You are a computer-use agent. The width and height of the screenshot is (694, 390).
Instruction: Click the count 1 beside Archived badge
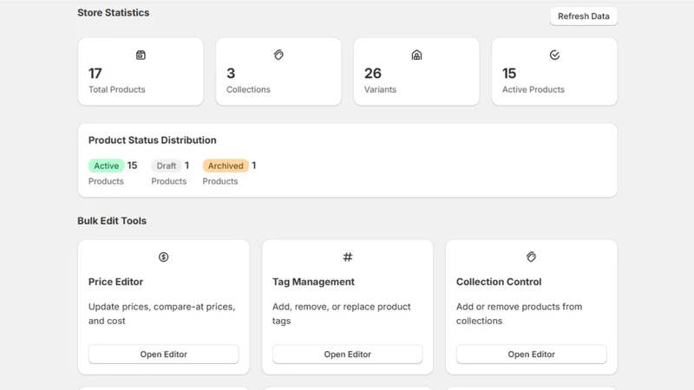tap(254, 166)
